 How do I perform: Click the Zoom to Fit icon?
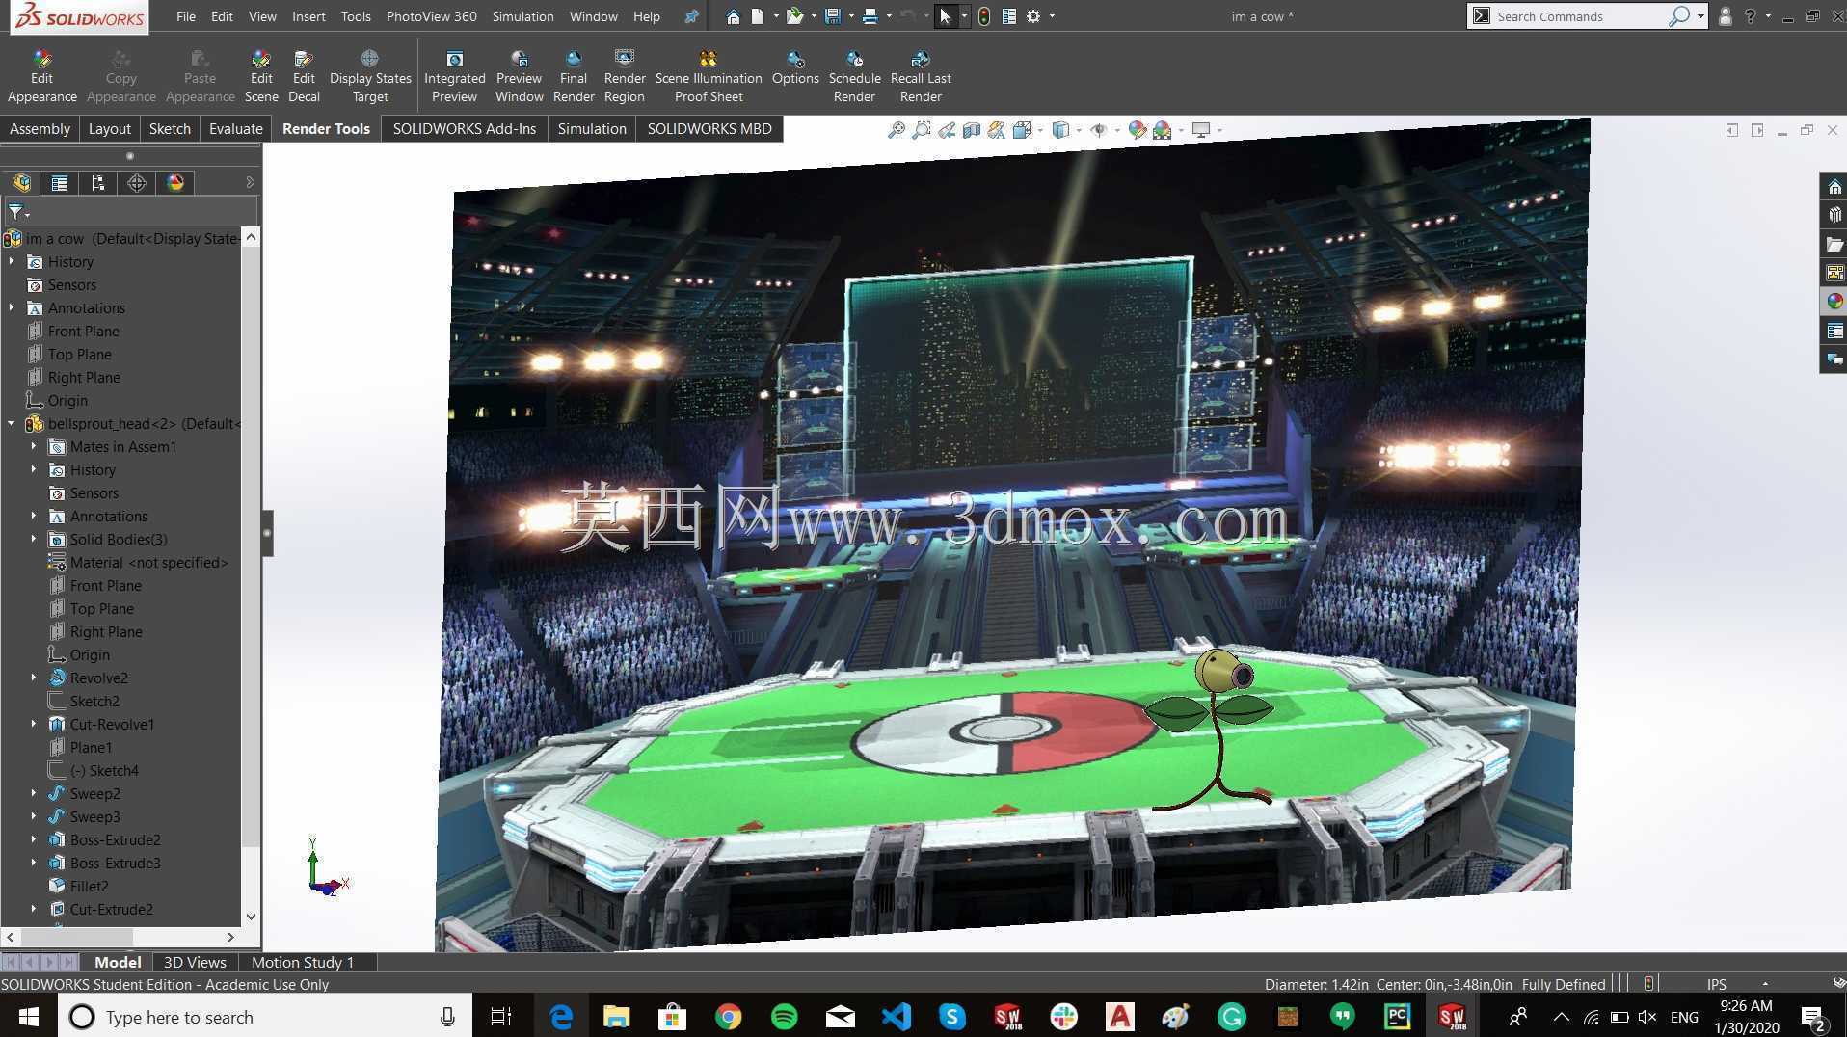(x=897, y=130)
